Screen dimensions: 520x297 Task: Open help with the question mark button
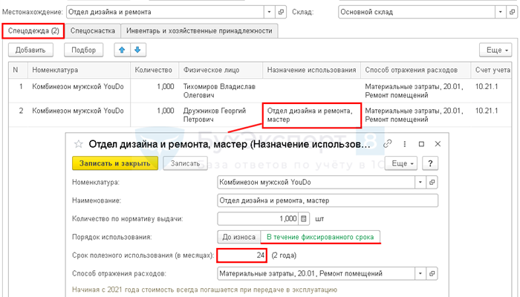click(x=429, y=163)
